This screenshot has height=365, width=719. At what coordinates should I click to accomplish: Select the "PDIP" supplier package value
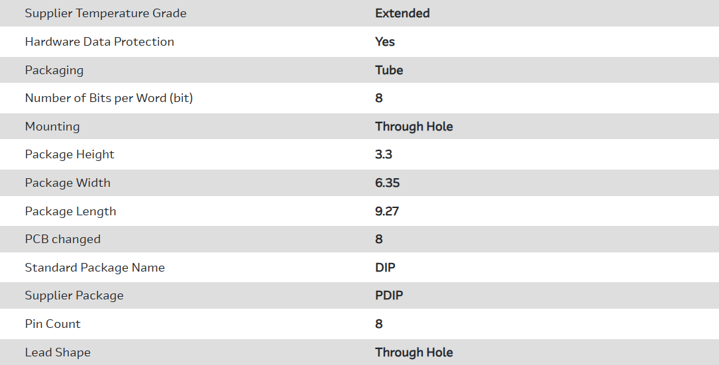(x=389, y=295)
